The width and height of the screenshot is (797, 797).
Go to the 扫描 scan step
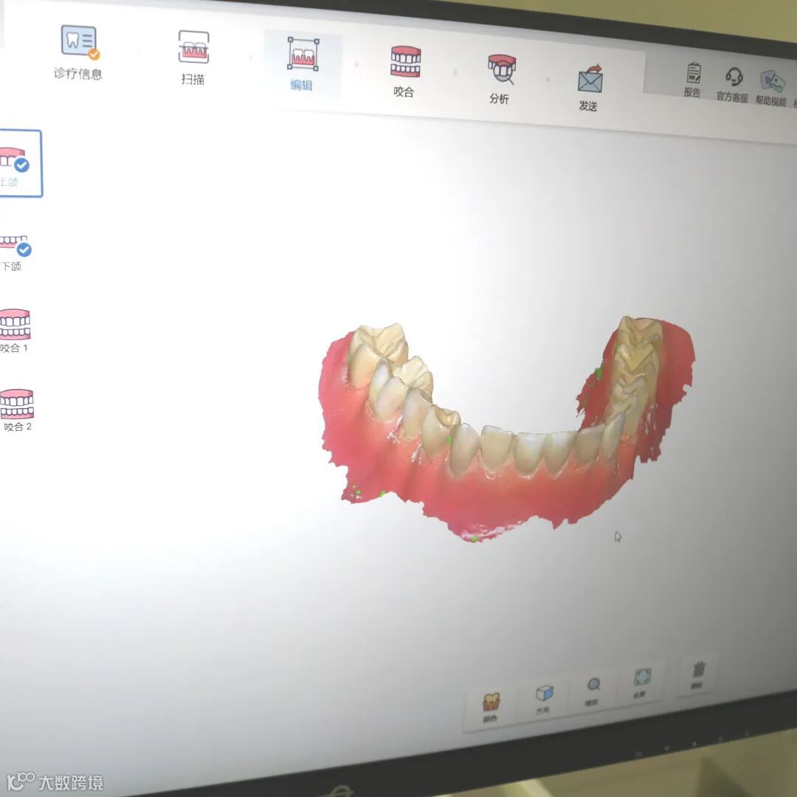point(193,58)
